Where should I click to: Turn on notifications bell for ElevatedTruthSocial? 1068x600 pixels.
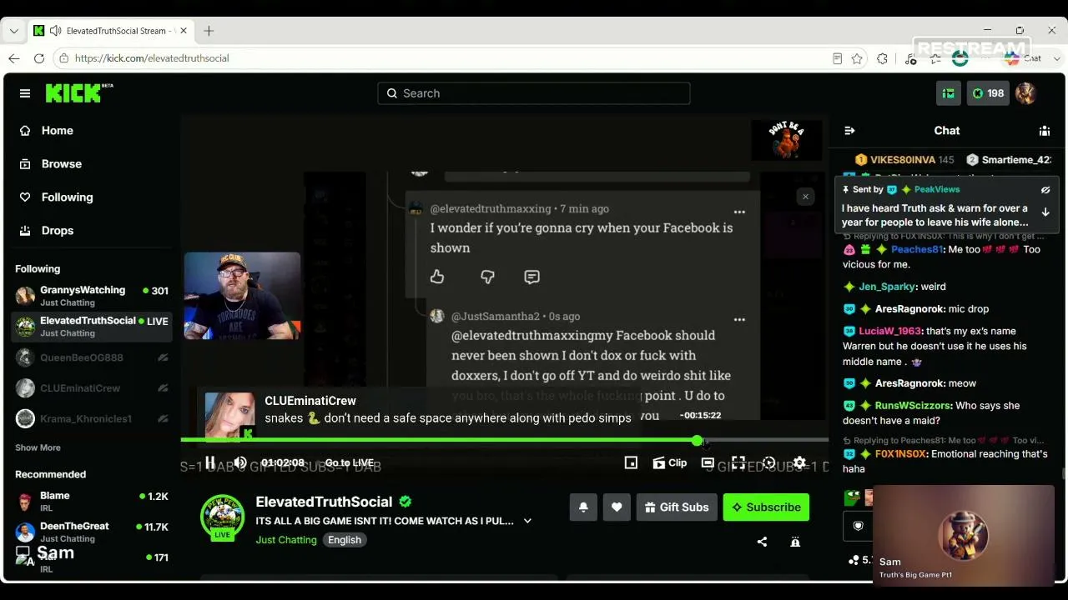[583, 507]
